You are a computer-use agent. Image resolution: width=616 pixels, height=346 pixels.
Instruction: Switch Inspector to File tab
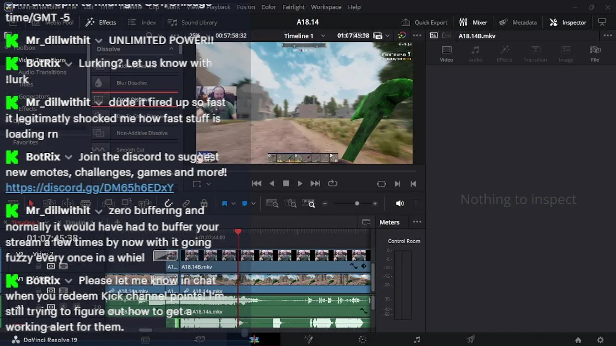pos(595,54)
